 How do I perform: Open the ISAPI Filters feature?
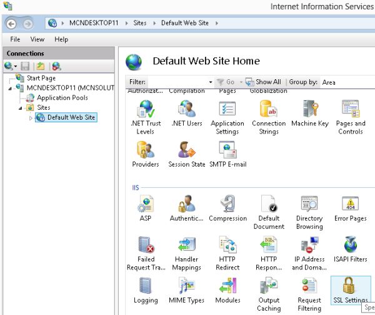pos(351,250)
